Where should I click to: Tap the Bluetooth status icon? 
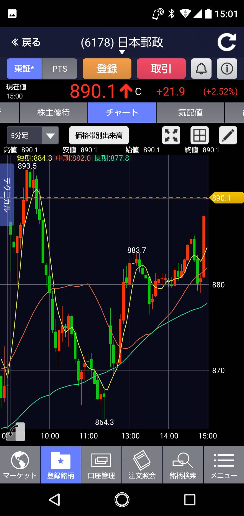tap(171, 14)
